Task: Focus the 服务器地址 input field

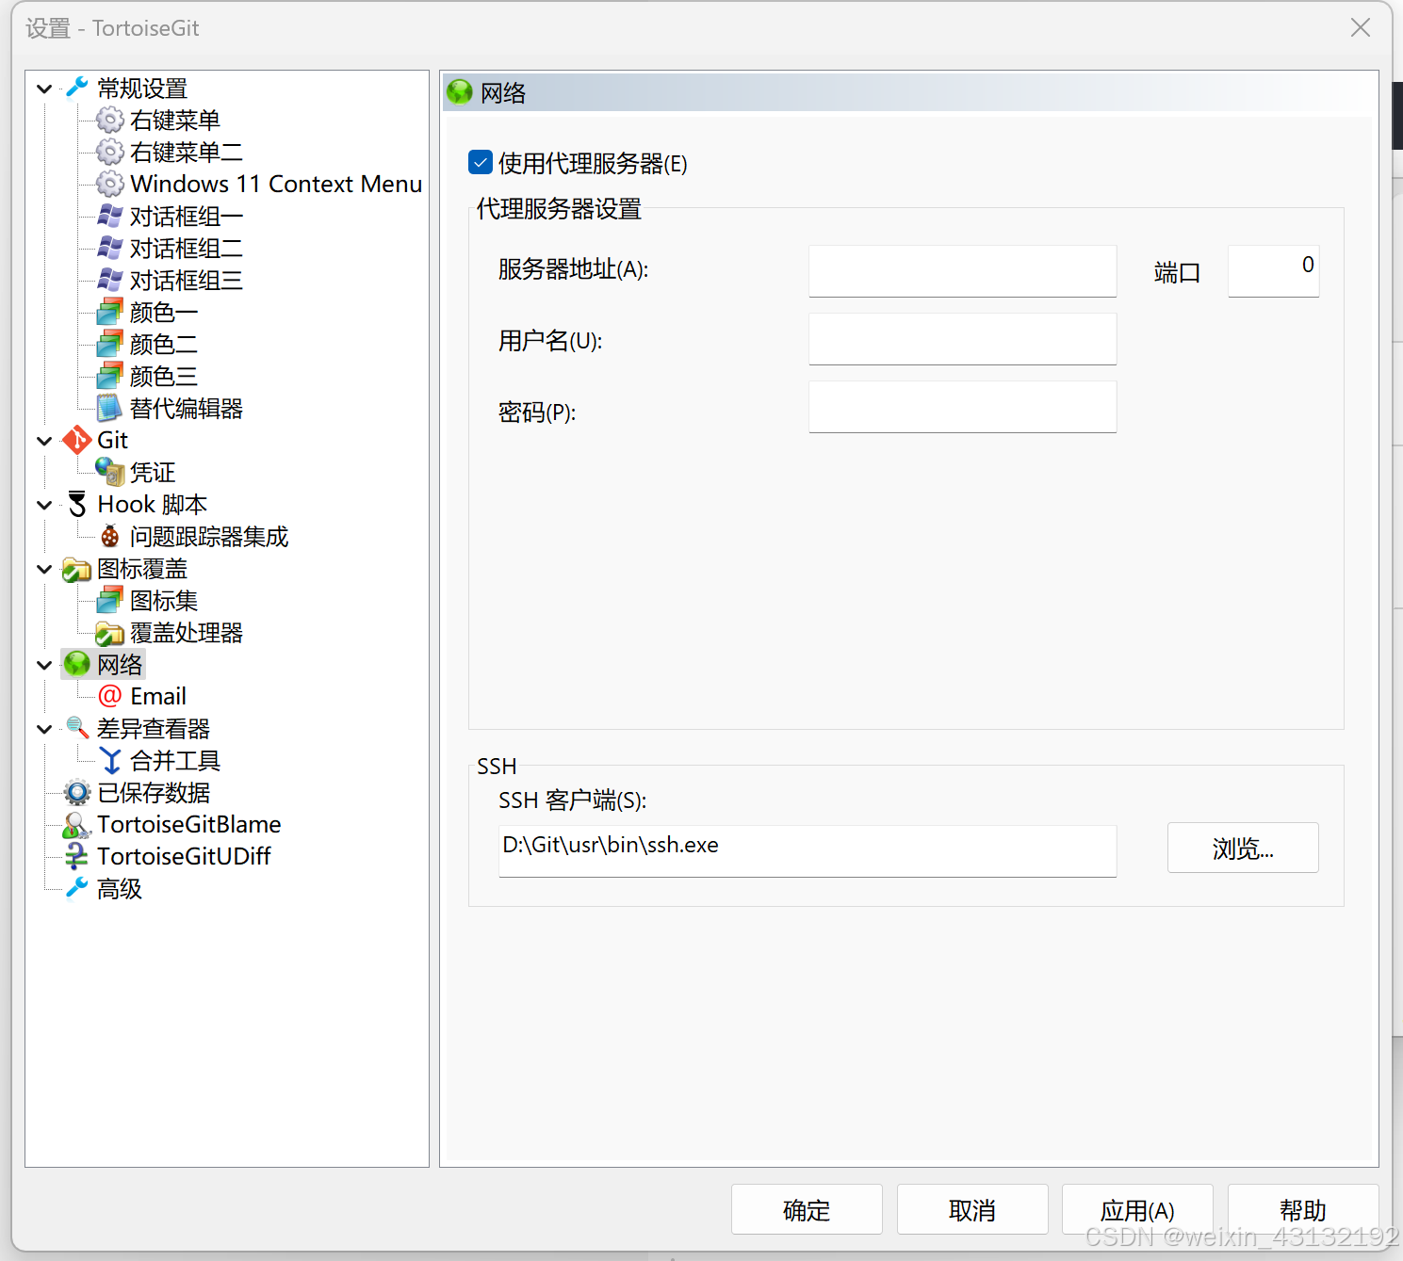Action: click(962, 271)
